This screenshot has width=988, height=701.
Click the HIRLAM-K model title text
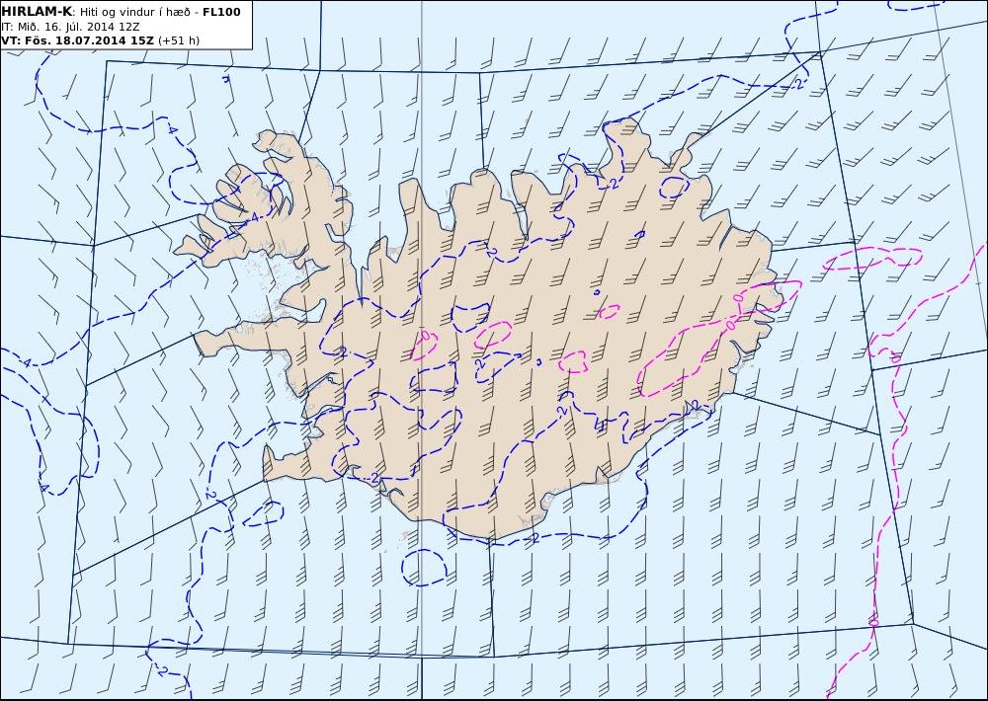[x=37, y=12]
